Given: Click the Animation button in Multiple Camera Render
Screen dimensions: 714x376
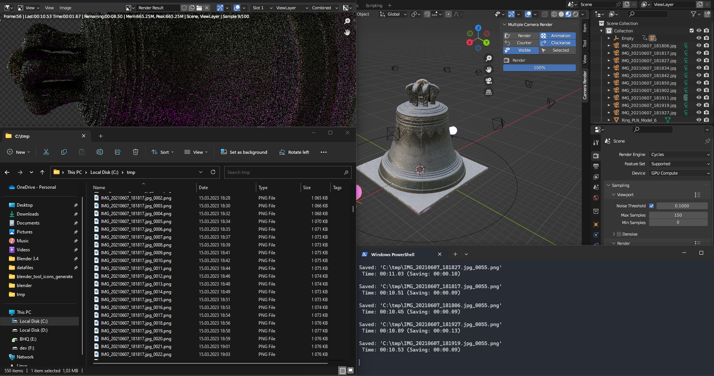Looking at the screenshot, I should pyautogui.click(x=557, y=36).
